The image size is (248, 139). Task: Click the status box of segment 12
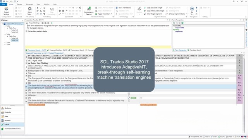[129, 93]
